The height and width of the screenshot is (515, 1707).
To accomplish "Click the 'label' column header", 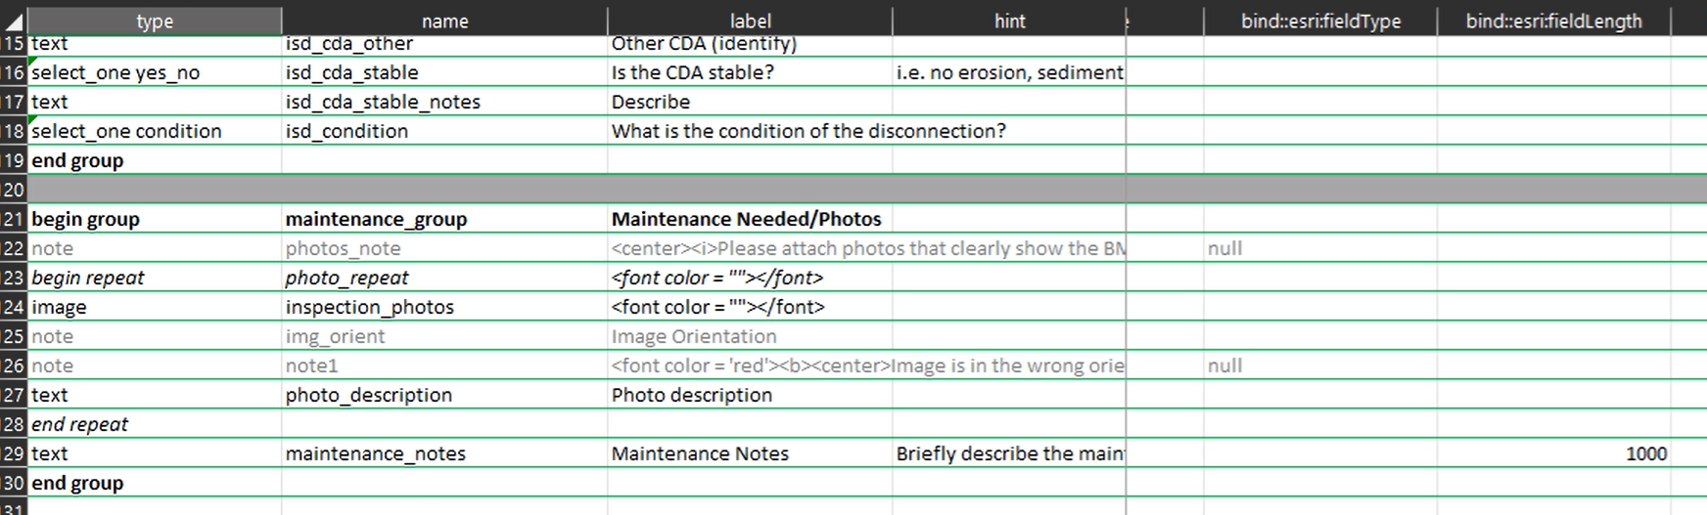I will tap(750, 21).
